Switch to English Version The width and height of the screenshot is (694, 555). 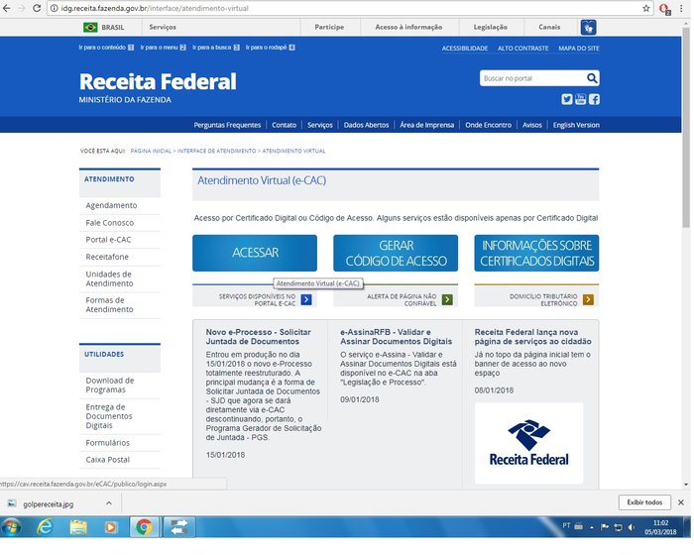coord(576,125)
